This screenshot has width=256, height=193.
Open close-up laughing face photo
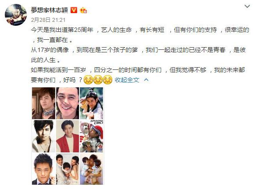[68, 103]
